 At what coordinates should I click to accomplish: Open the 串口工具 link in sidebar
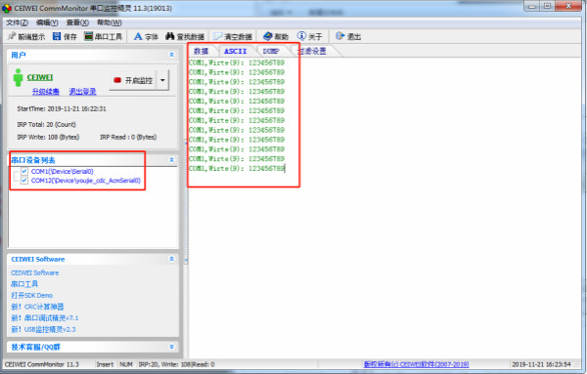pos(24,284)
